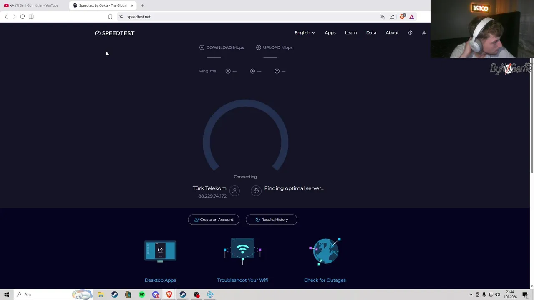Image resolution: width=534 pixels, height=300 pixels.
Task: Click the upload latency icon in ping row
Action: (x=277, y=71)
